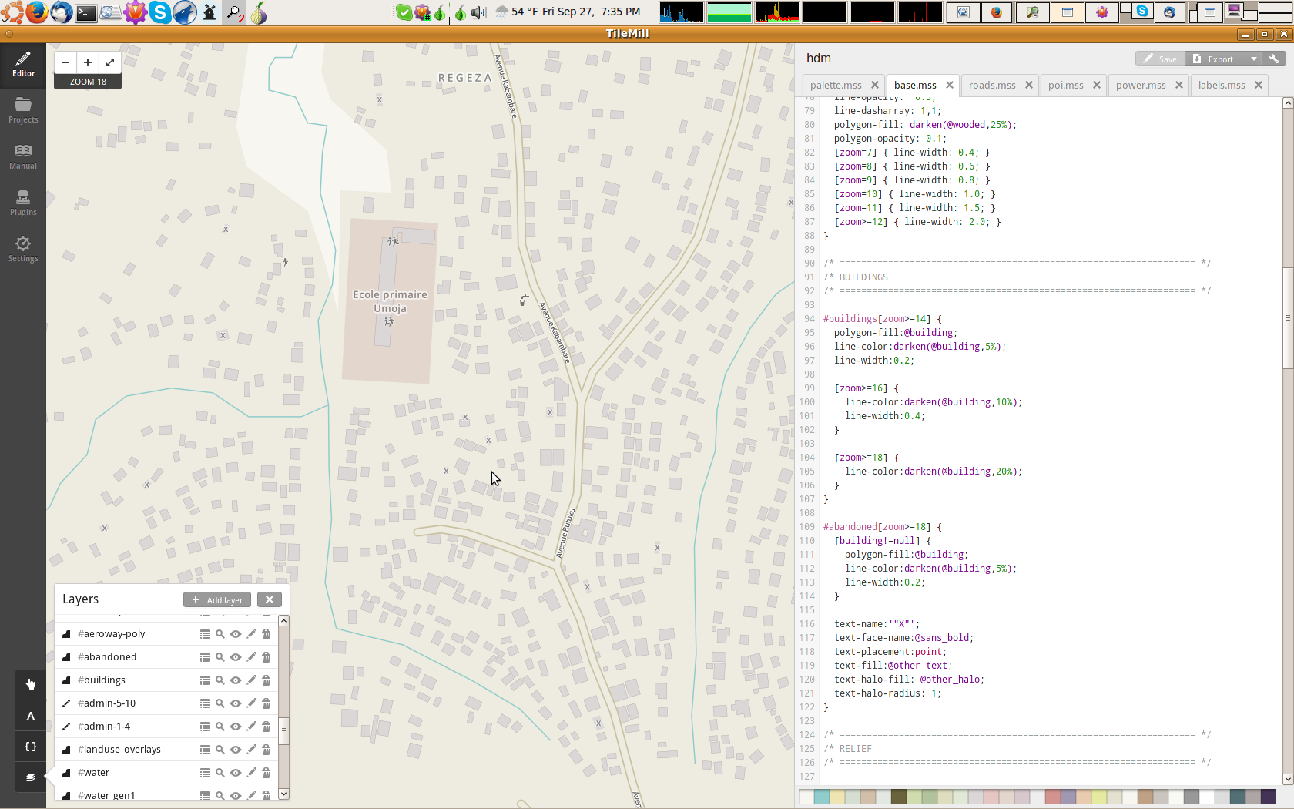Open the terminal launcher in top panel

click(x=86, y=12)
